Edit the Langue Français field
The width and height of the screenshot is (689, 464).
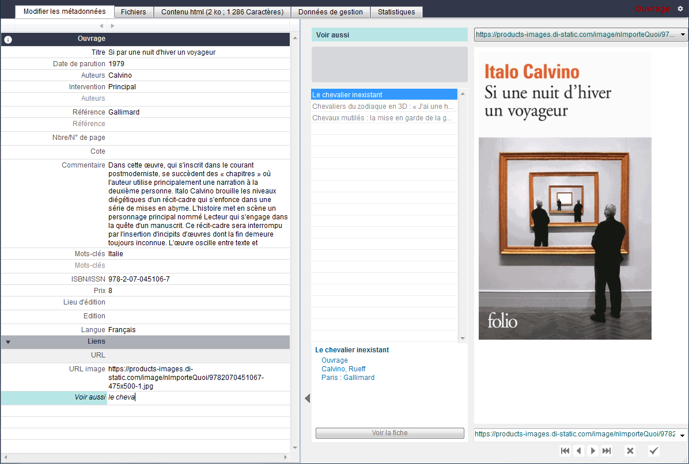pos(199,330)
